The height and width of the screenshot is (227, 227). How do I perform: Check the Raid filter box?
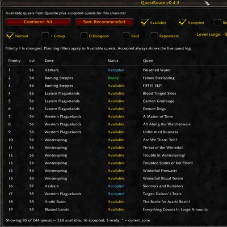(x=126, y=36)
